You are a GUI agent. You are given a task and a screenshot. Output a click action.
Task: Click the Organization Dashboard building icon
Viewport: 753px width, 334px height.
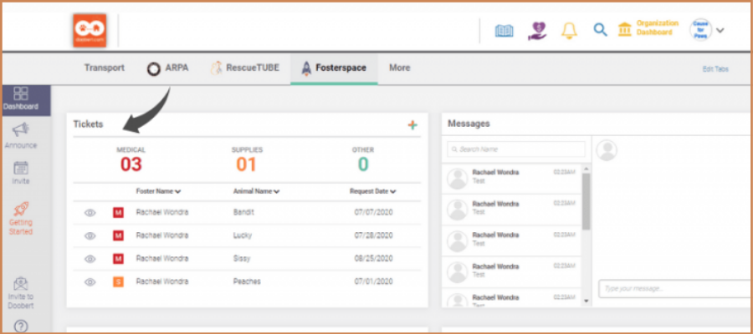[625, 28]
